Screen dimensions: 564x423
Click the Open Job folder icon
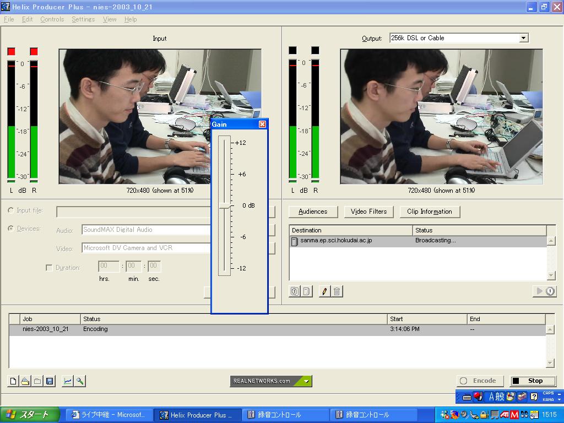coord(25,381)
